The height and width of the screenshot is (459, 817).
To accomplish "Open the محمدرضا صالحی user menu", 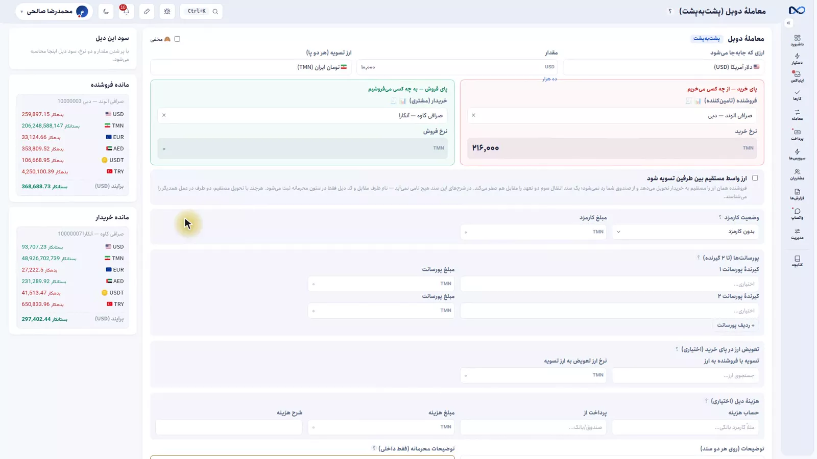I will (x=54, y=11).
